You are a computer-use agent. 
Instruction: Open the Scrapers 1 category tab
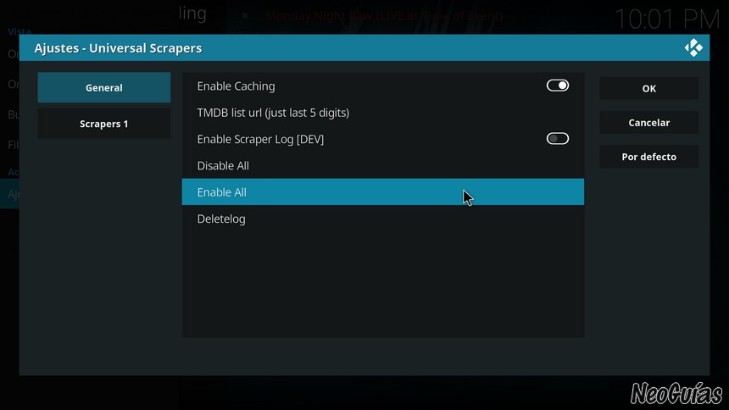(104, 124)
